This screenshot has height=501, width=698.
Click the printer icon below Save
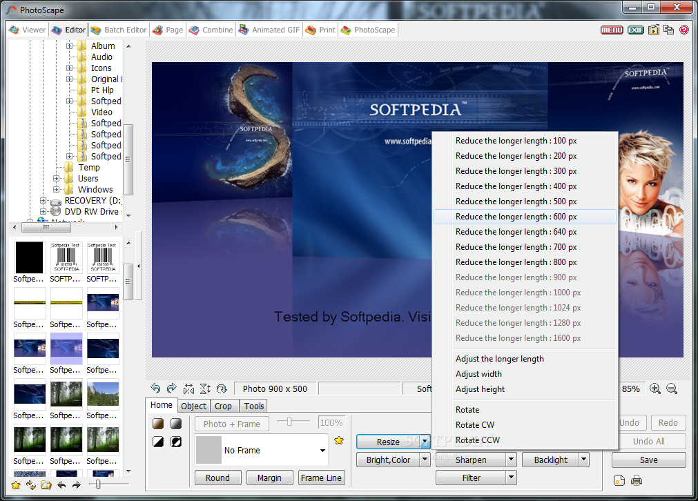point(637,480)
